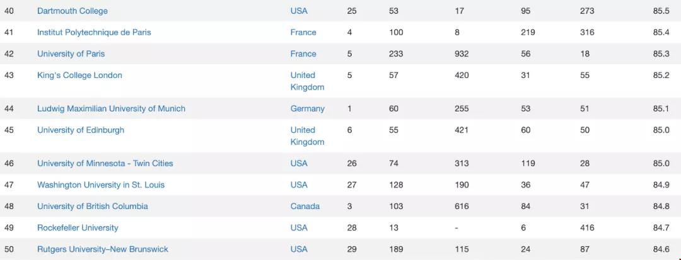Open the University of Edinburgh link

(x=81, y=130)
